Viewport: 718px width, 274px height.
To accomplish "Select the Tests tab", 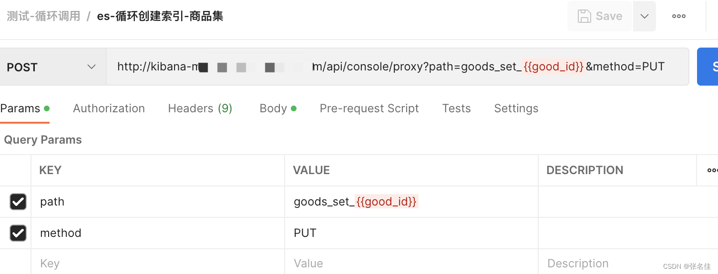I will [456, 108].
